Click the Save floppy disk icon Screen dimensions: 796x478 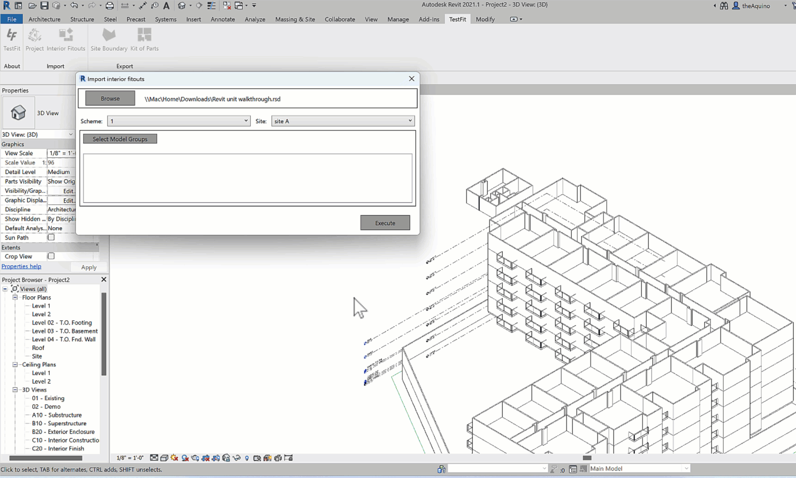(x=44, y=5)
